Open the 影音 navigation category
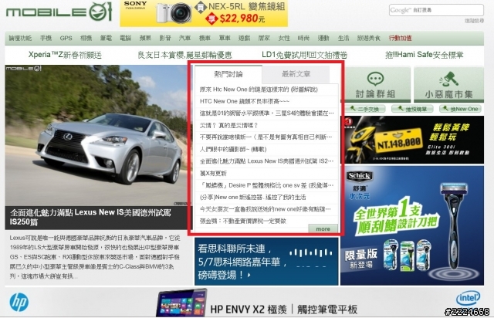 coord(165,38)
